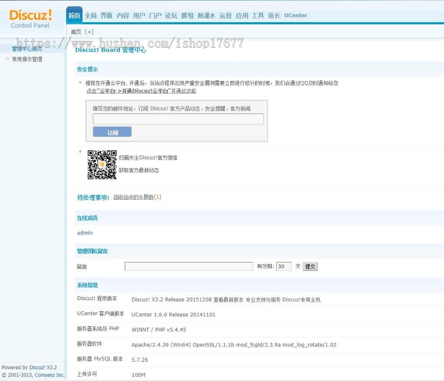Click the MySQL version value 5.7.26
Screen dimensions: 444x381
pyautogui.click(x=140, y=360)
